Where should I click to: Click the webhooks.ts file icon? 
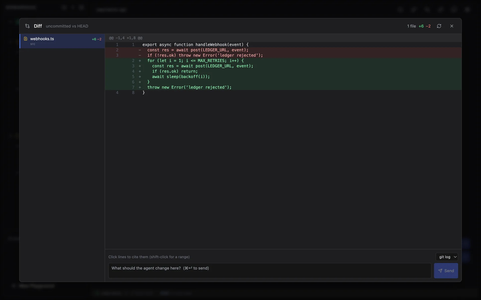[26, 39]
